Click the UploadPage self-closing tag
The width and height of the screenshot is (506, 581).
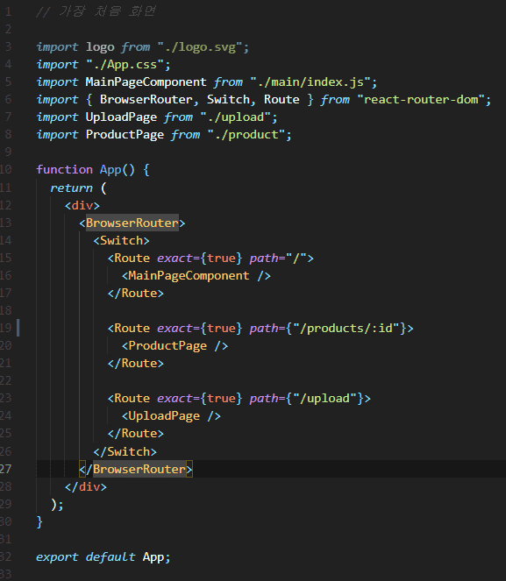[171, 415]
